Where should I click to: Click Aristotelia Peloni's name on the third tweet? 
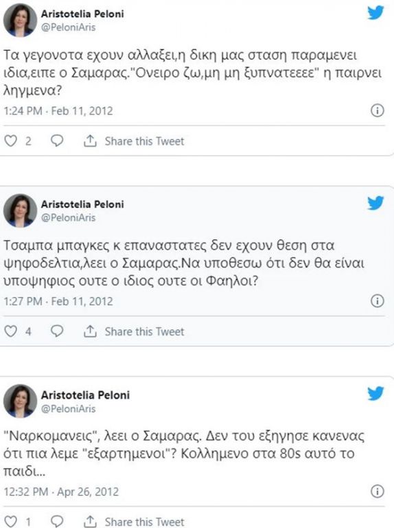[85, 395]
